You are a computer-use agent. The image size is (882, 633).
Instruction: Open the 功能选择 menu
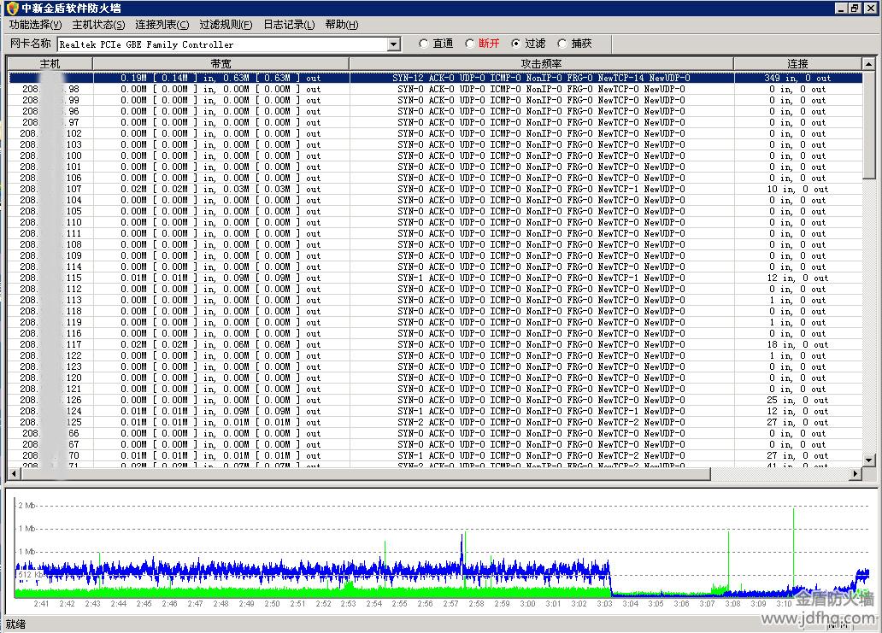coord(35,25)
